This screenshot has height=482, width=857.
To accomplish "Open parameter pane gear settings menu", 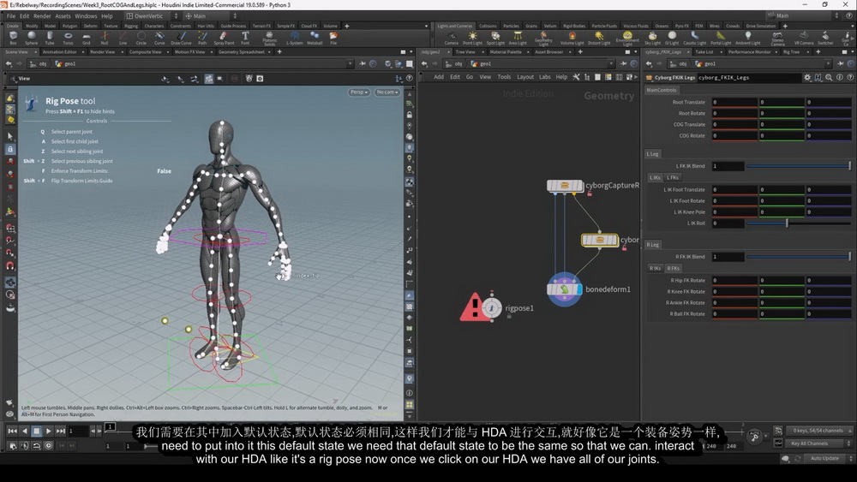I will click(x=807, y=78).
